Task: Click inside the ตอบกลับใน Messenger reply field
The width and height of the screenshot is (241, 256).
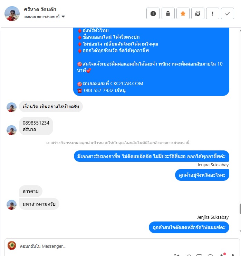Action: coord(124,246)
